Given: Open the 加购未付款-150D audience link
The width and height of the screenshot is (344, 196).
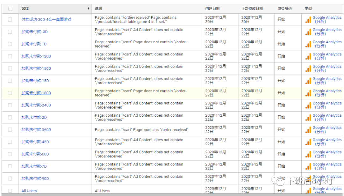Looking at the screenshot, I should tap(36, 69).
